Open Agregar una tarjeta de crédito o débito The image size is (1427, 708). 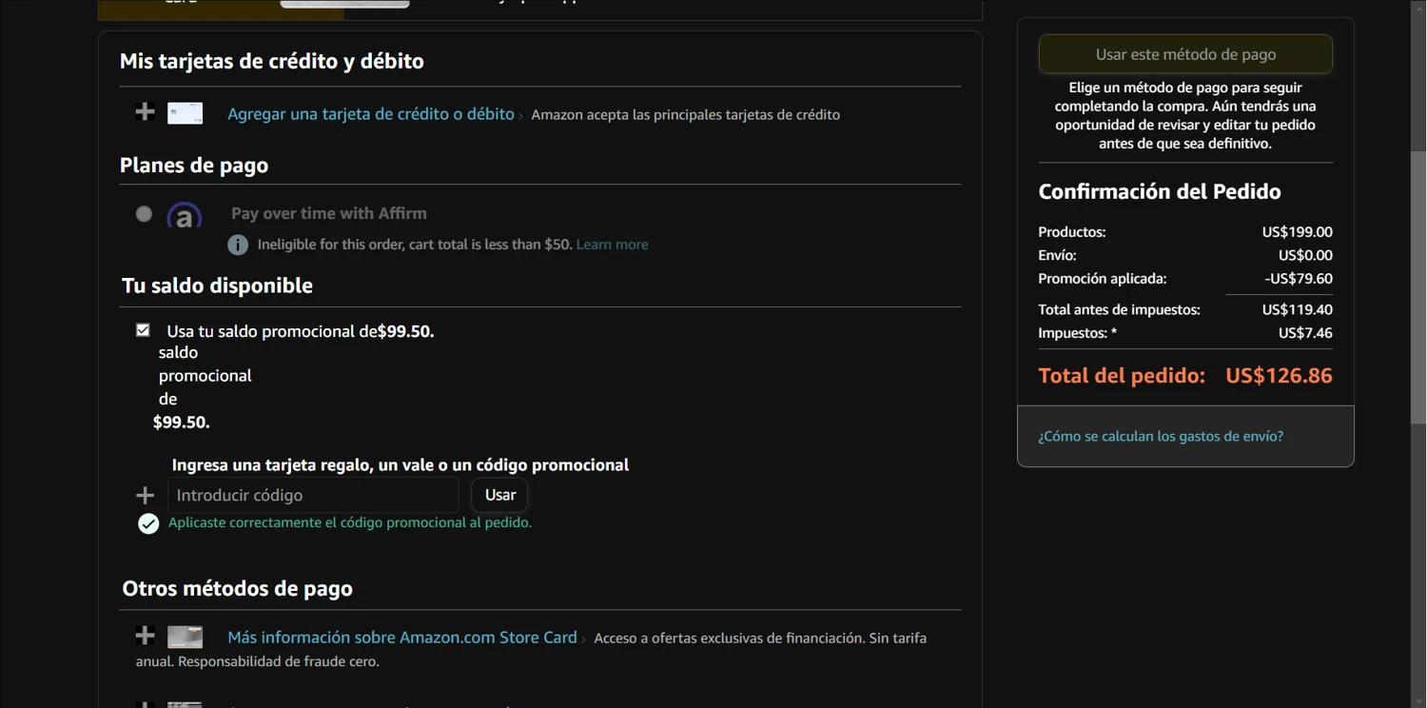[x=371, y=114]
